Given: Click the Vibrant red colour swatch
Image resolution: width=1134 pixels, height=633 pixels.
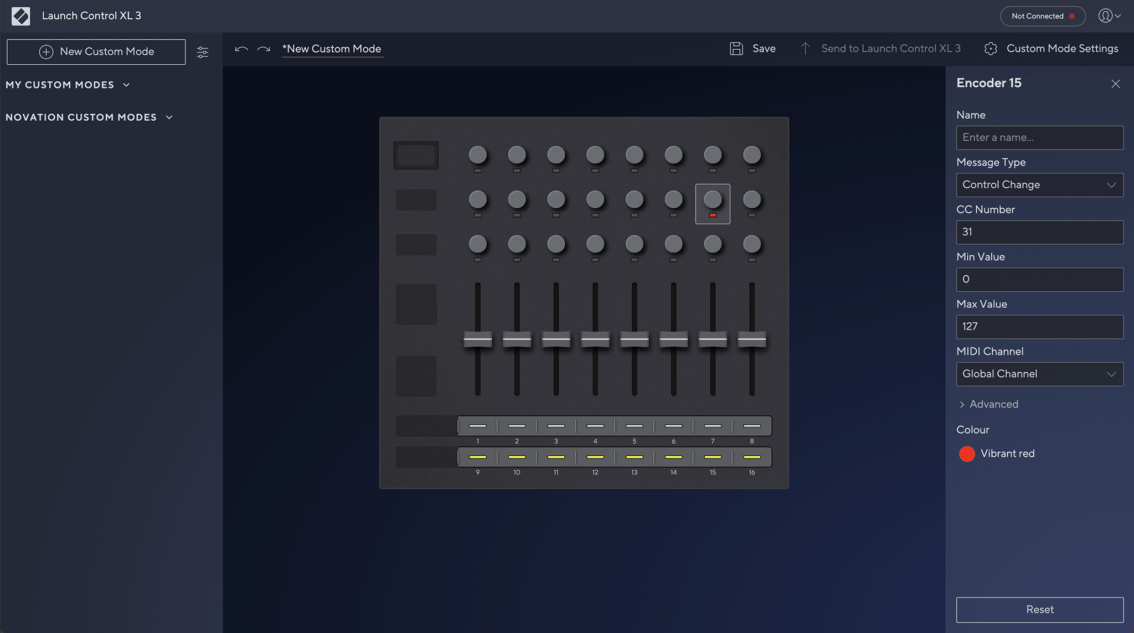Looking at the screenshot, I should [x=967, y=454].
